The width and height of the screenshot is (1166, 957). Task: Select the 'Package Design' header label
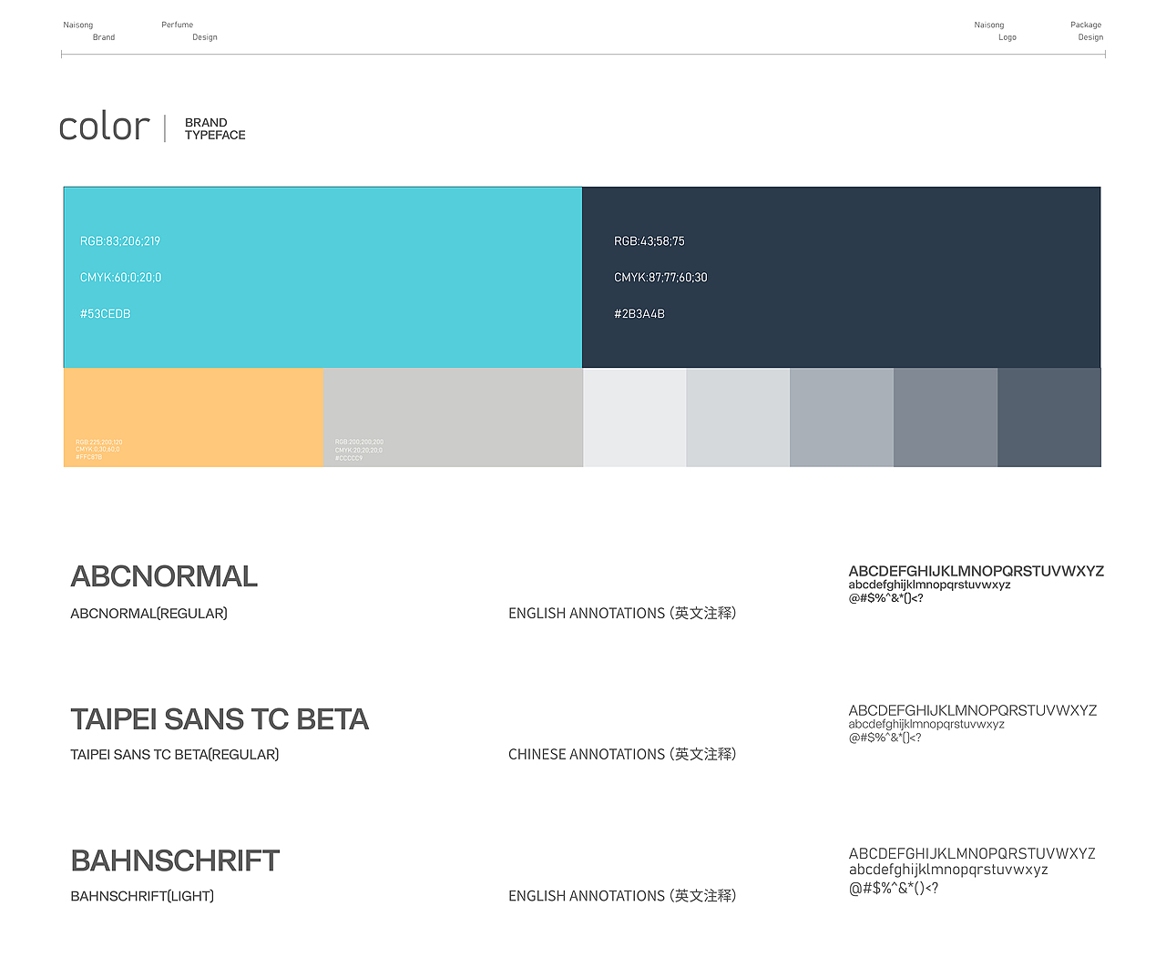pyautogui.click(x=1087, y=31)
